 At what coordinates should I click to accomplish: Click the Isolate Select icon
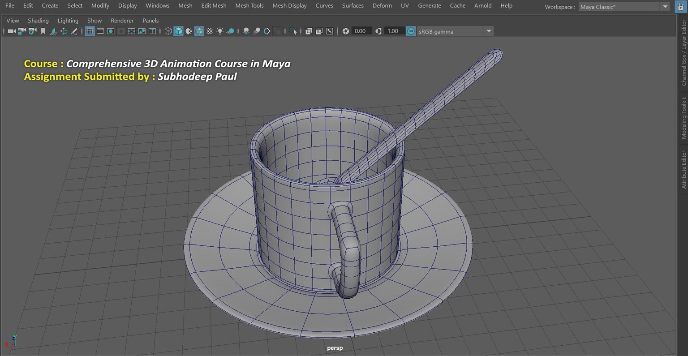[x=293, y=31]
